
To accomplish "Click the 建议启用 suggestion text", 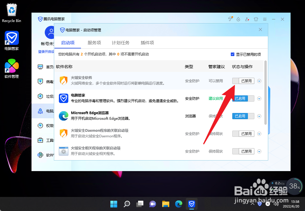I will (x=216, y=99).
